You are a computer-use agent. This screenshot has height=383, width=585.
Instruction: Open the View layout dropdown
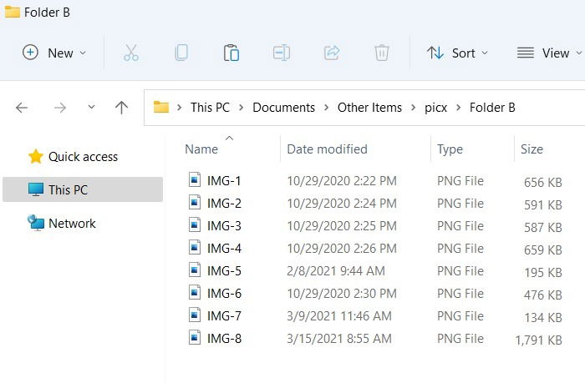549,53
